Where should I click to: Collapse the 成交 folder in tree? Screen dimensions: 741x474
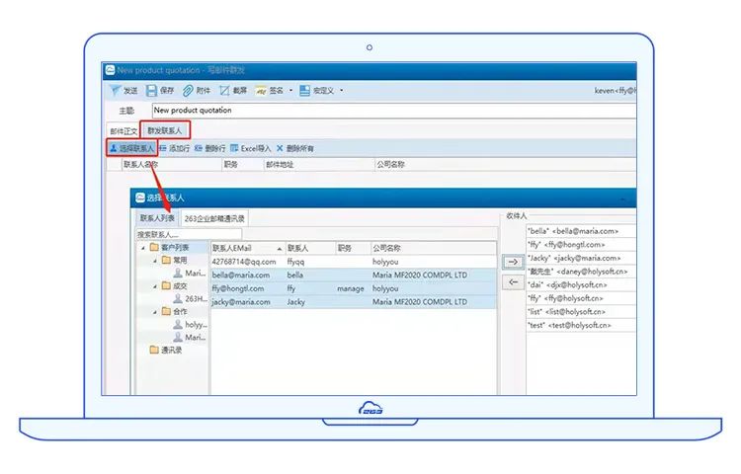click(155, 285)
